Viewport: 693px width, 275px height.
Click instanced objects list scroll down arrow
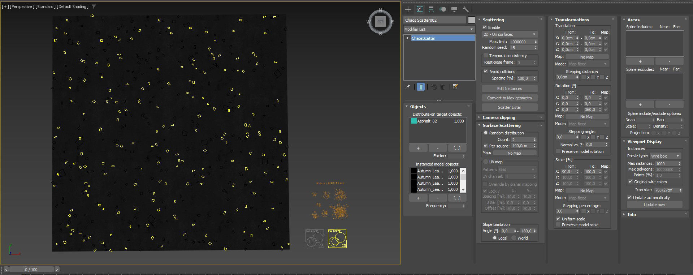[x=463, y=190]
